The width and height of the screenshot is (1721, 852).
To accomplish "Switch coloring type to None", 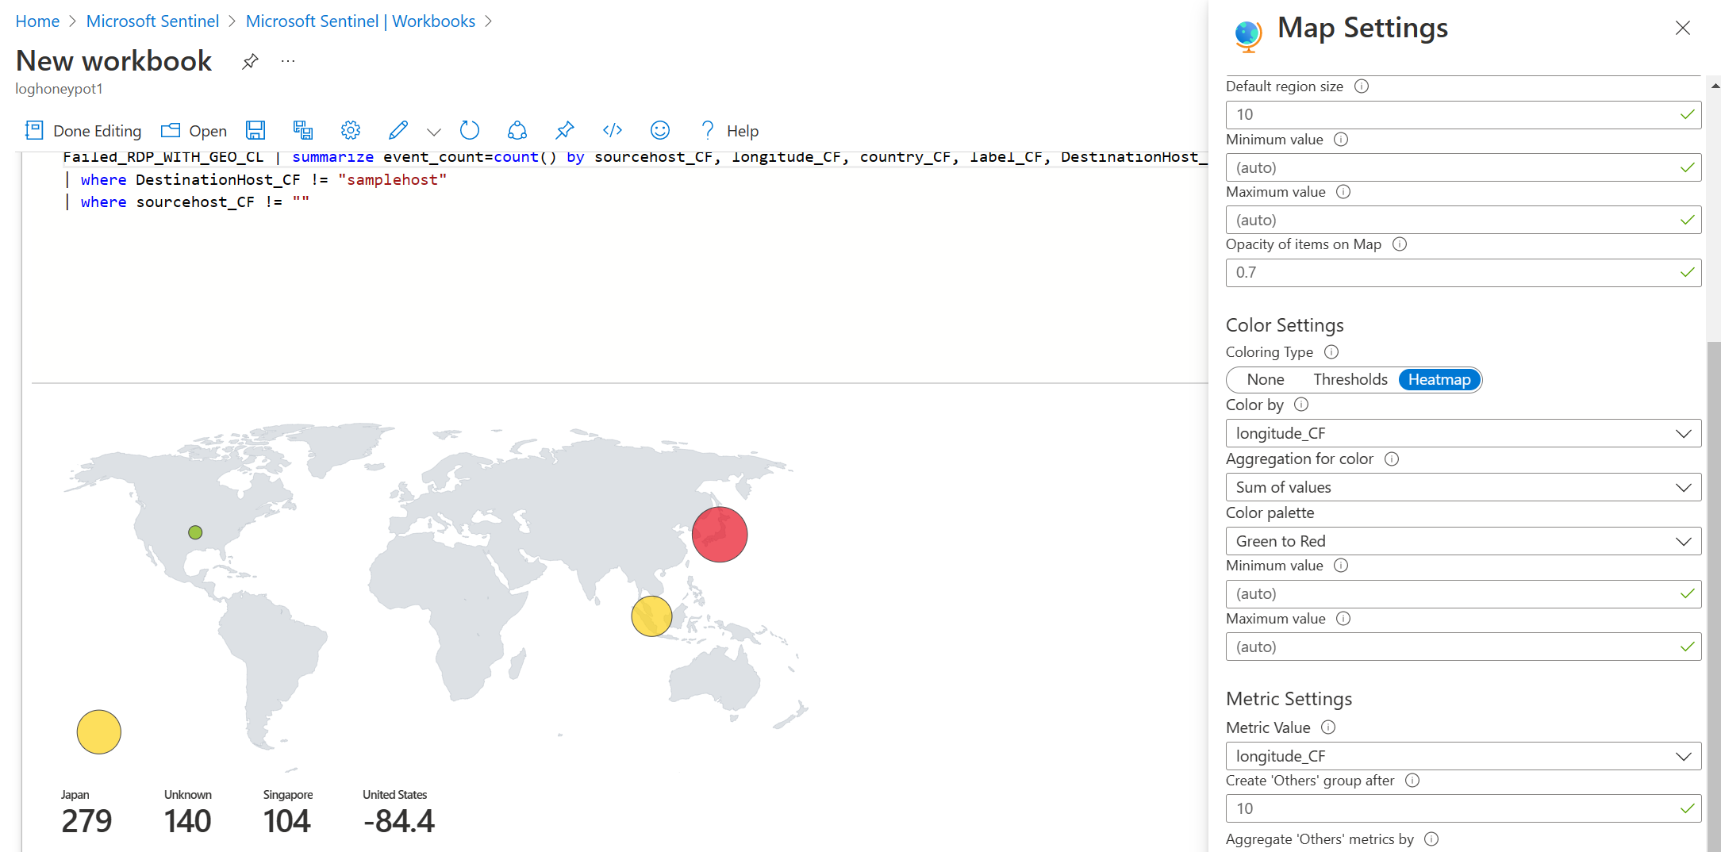I will [x=1264, y=379].
